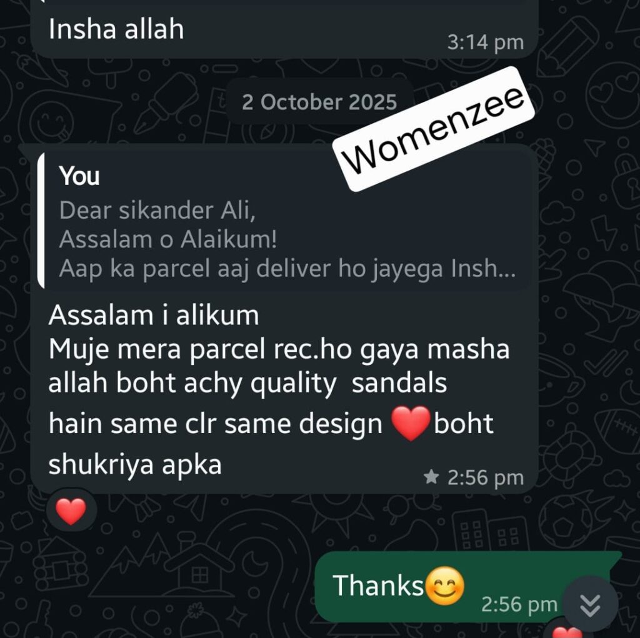Tap the 2:56 pm time on Thanks message
The height and width of the screenshot is (638, 640).
pos(519,604)
